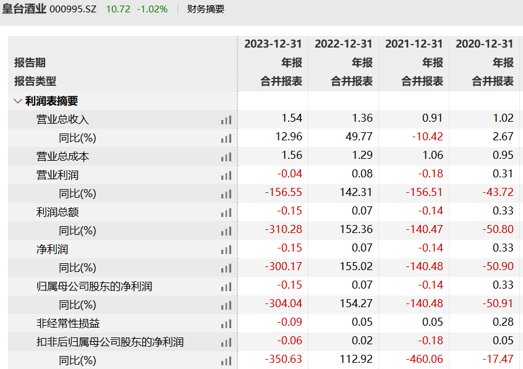Viewport: 523px width, 369px height.
Task: Click chart icon in 同比 row showing -350.63
Action: pyautogui.click(x=226, y=361)
